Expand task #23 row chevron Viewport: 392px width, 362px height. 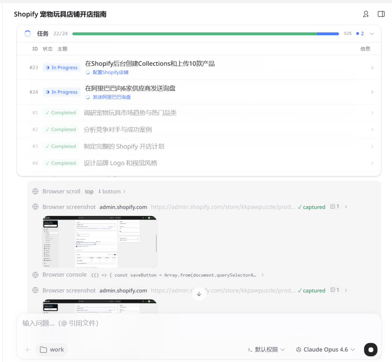point(372,68)
